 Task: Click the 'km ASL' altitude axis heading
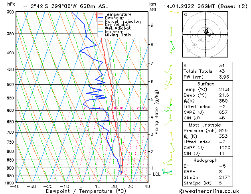[x=153, y=7]
